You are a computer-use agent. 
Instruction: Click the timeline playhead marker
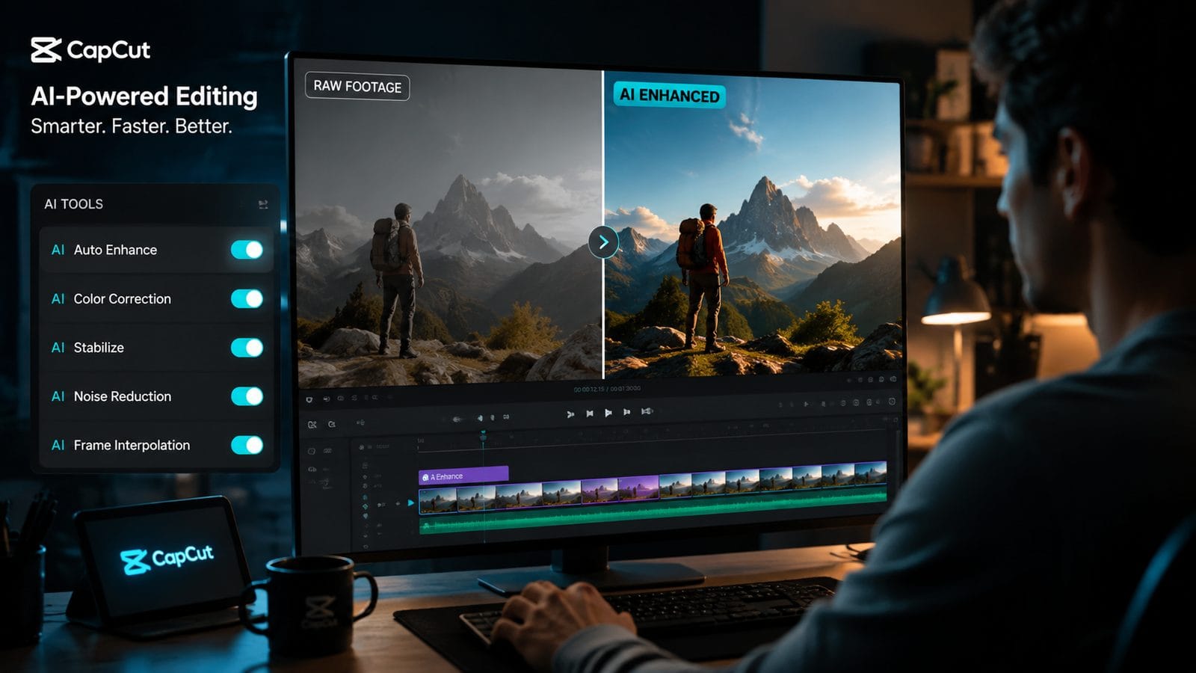(483, 435)
